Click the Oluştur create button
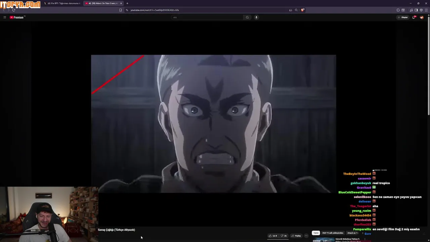The width and height of the screenshot is (430, 242). pyautogui.click(x=403, y=17)
